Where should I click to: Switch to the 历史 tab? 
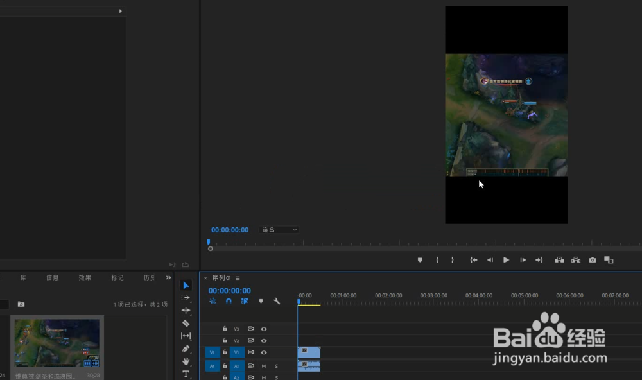pyautogui.click(x=150, y=278)
